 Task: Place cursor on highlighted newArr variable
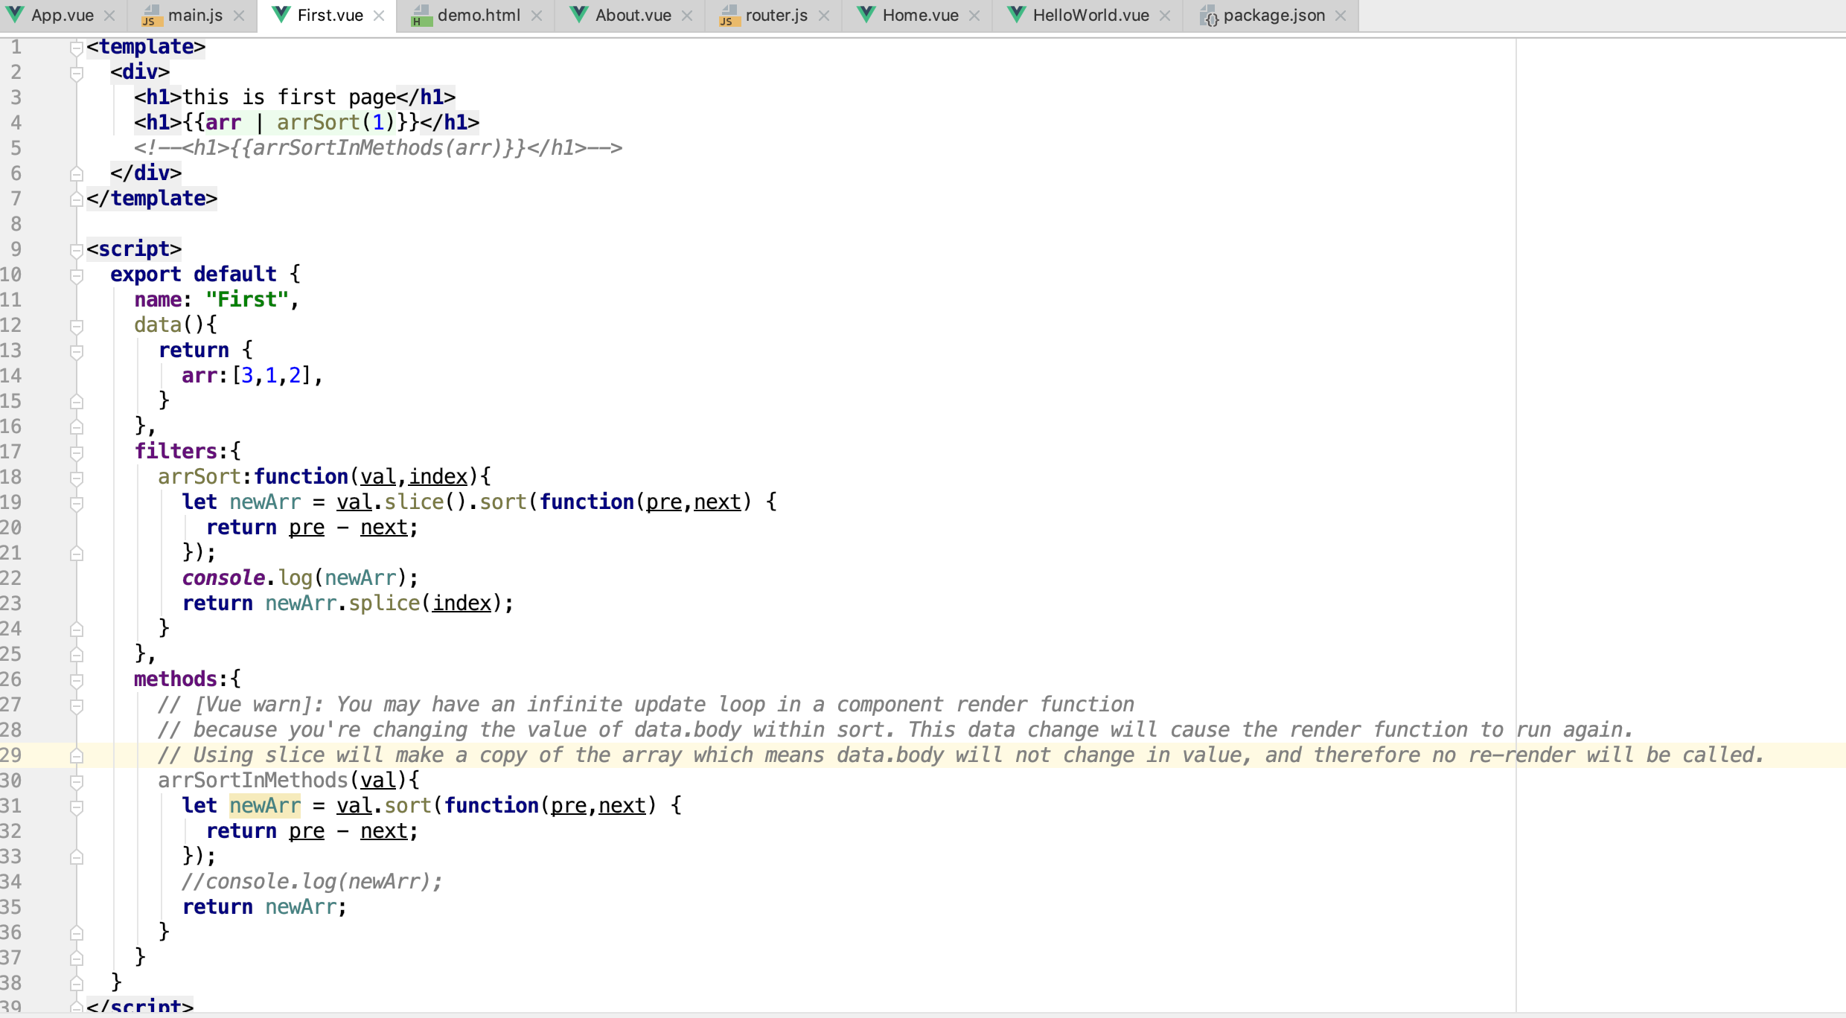click(x=264, y=806)
